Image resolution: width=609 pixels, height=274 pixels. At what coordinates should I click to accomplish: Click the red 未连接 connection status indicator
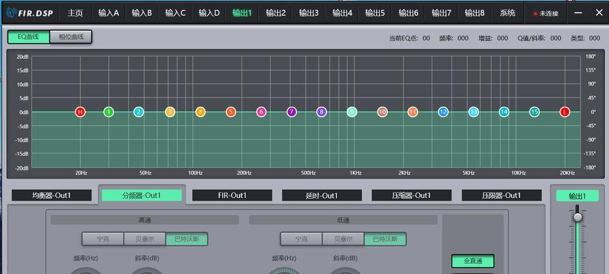(x=546, y=14)
